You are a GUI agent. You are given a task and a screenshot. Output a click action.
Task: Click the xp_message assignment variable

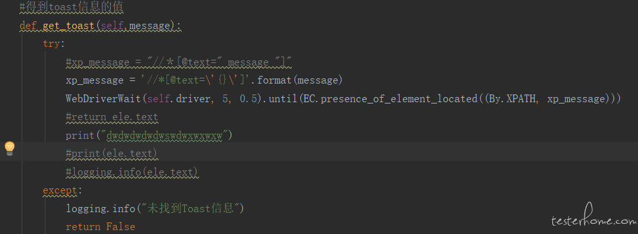(x=94, y=81)
